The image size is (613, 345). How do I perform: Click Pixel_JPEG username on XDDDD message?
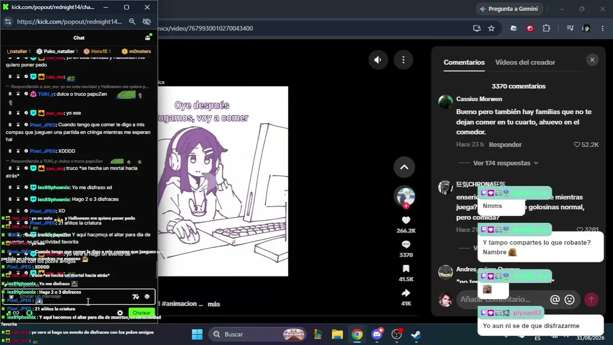click(x=43, y=151)
